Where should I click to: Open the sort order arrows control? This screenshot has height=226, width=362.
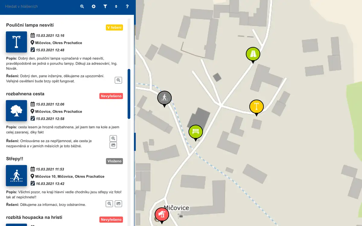click(x=116, y=6)
